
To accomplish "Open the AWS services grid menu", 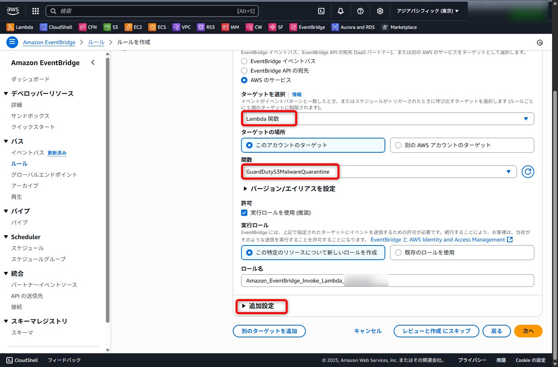I will coord(36,11).
